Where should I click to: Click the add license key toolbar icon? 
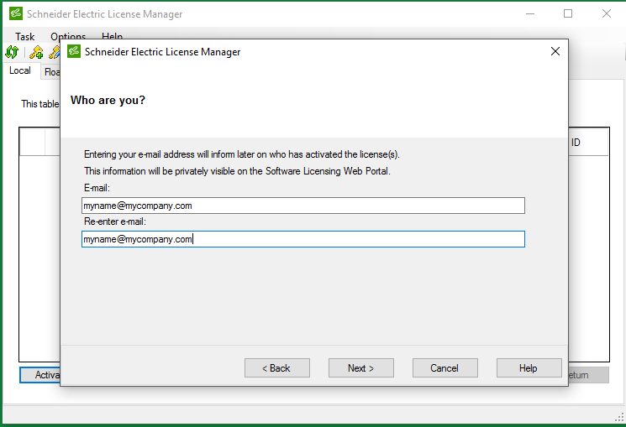point(36,52)
